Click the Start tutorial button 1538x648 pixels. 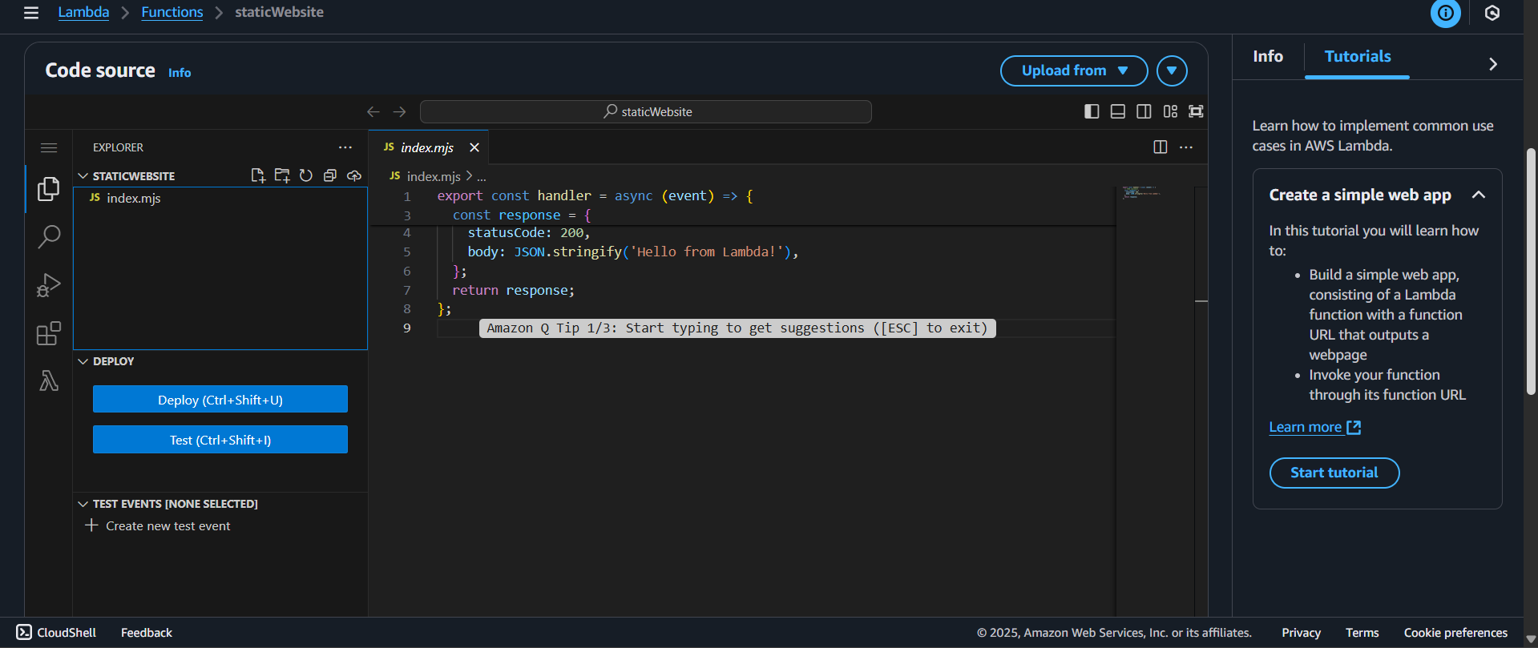click(x=1334, y=473)
